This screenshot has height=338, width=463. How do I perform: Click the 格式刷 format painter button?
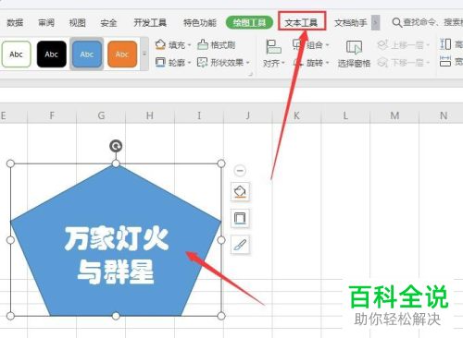point(217,45)
